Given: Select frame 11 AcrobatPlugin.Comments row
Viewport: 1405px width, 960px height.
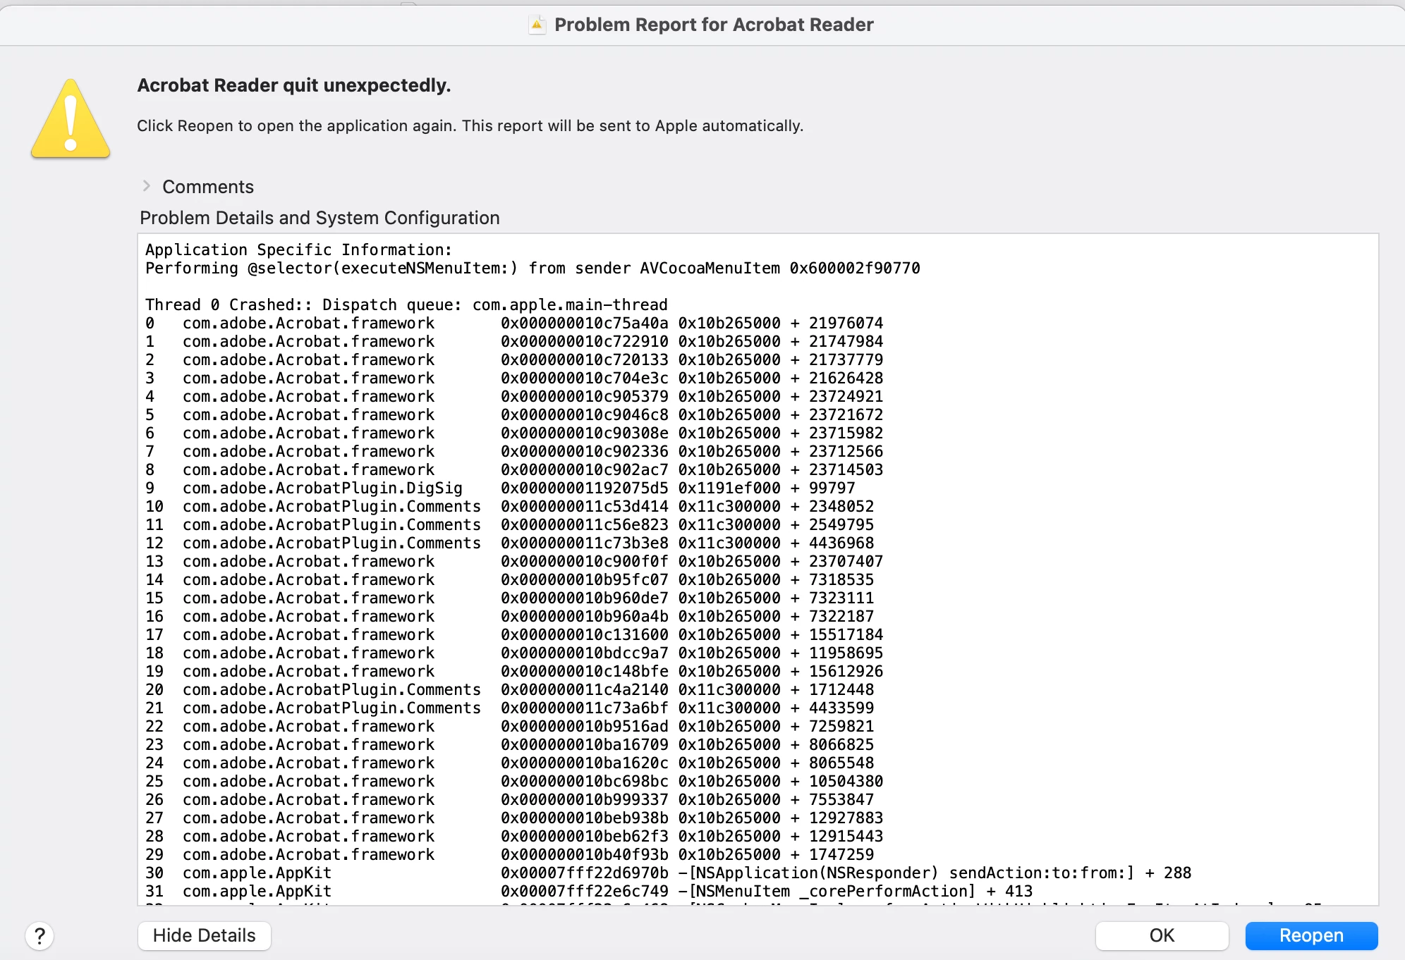Looking at the screenshot, I should [509, 524].
